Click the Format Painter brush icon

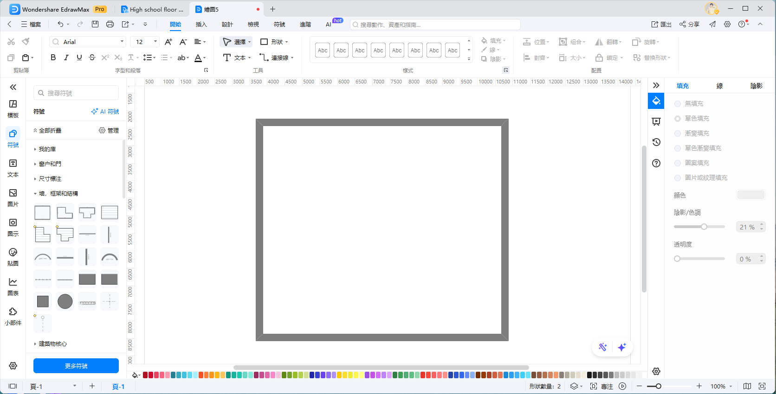(x=26, y=42)
